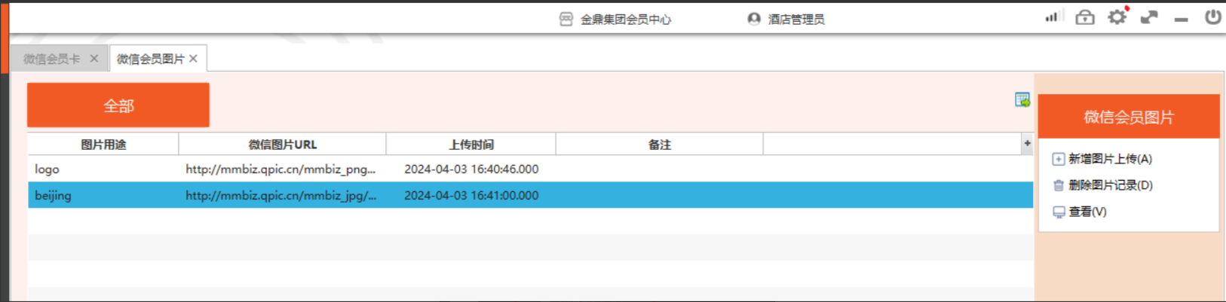1226x302 pixels.
Task: Close the 微信会员卡 tab
Action: 94,59
